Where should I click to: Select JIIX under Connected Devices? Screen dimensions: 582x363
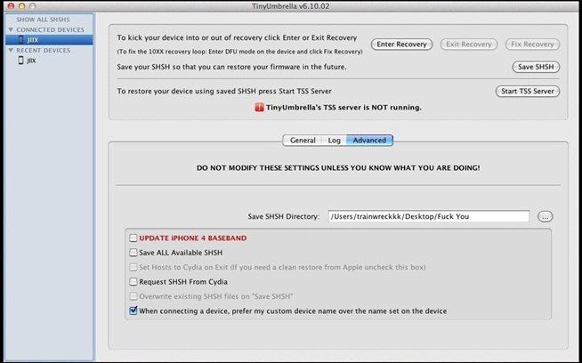tap(49, 40)
